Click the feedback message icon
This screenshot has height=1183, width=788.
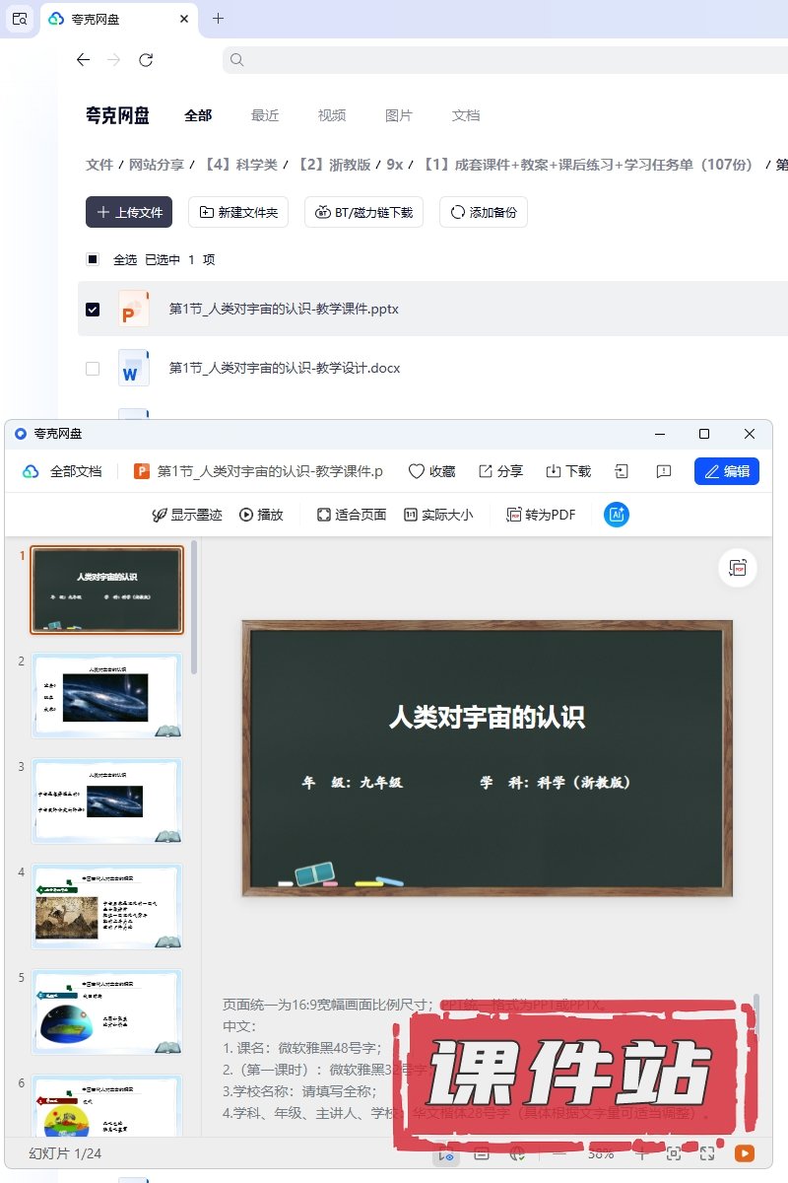[x=664, y=471]
